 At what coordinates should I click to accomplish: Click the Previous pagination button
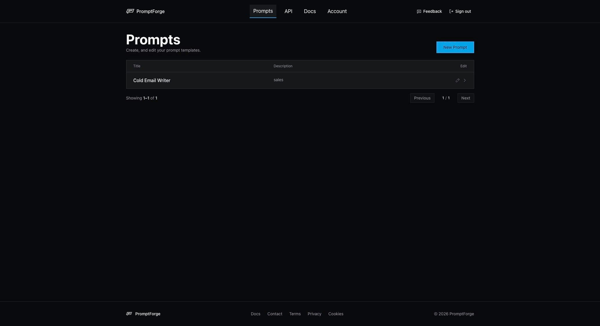tap(422, 98)
